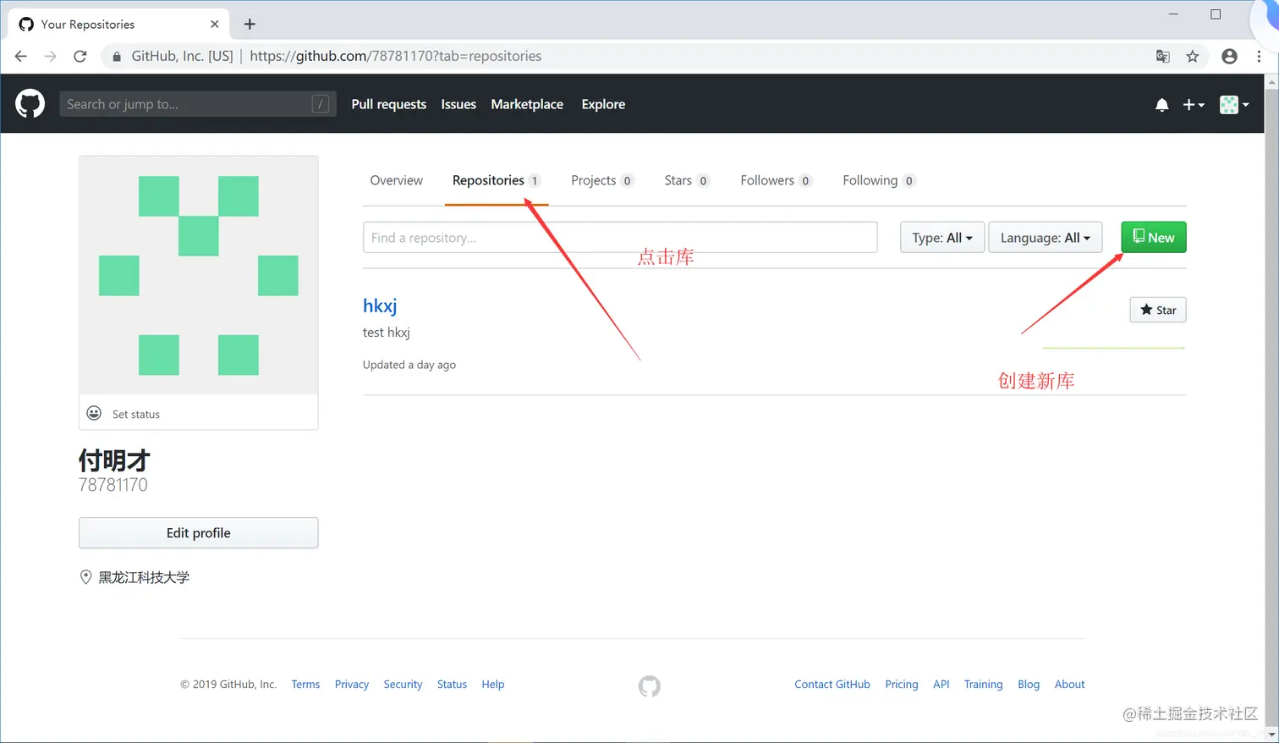The width and height of the screenshot is (1279, 743).
Task: Click the site lock security icon
Action: tap(117, 56)
